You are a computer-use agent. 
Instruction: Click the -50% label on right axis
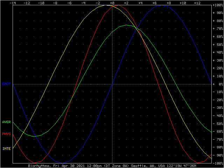(218, 124)
